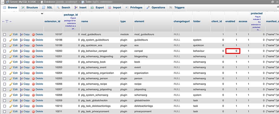The width and height of the screenshot is (279, 114).
Task: Switch to the Structure tab
Action: tap(29, 8)
